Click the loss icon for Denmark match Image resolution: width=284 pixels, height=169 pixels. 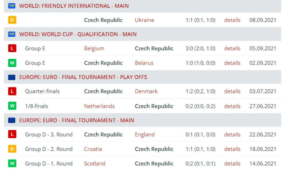(12, 91)
